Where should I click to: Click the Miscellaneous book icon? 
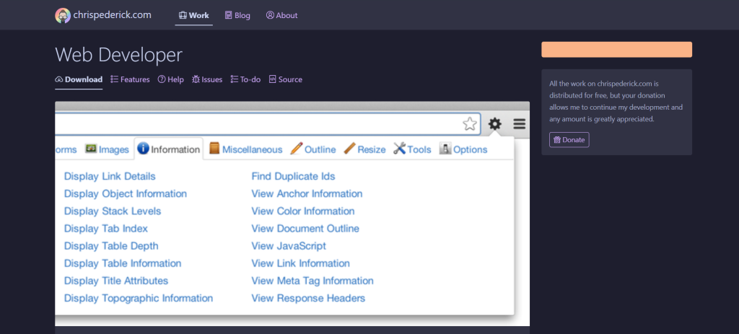tap(214, 149)
